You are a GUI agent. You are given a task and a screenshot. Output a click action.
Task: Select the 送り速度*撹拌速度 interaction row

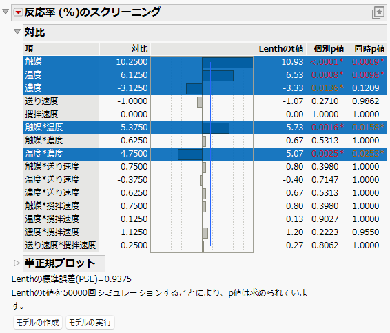(205, 245)
